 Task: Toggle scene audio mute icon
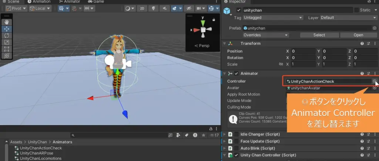165,8
